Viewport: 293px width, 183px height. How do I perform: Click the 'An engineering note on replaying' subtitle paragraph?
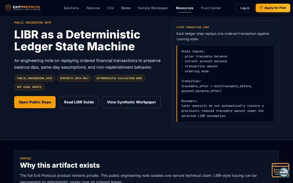tap(87, 64)
